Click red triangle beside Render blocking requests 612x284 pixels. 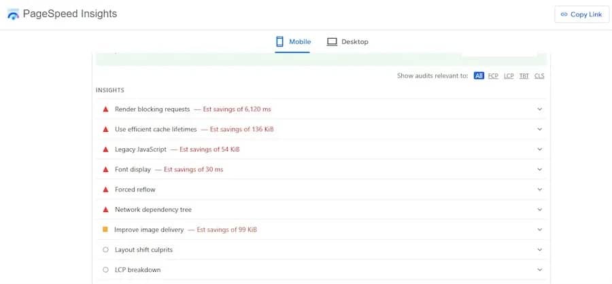coord(105,109)
